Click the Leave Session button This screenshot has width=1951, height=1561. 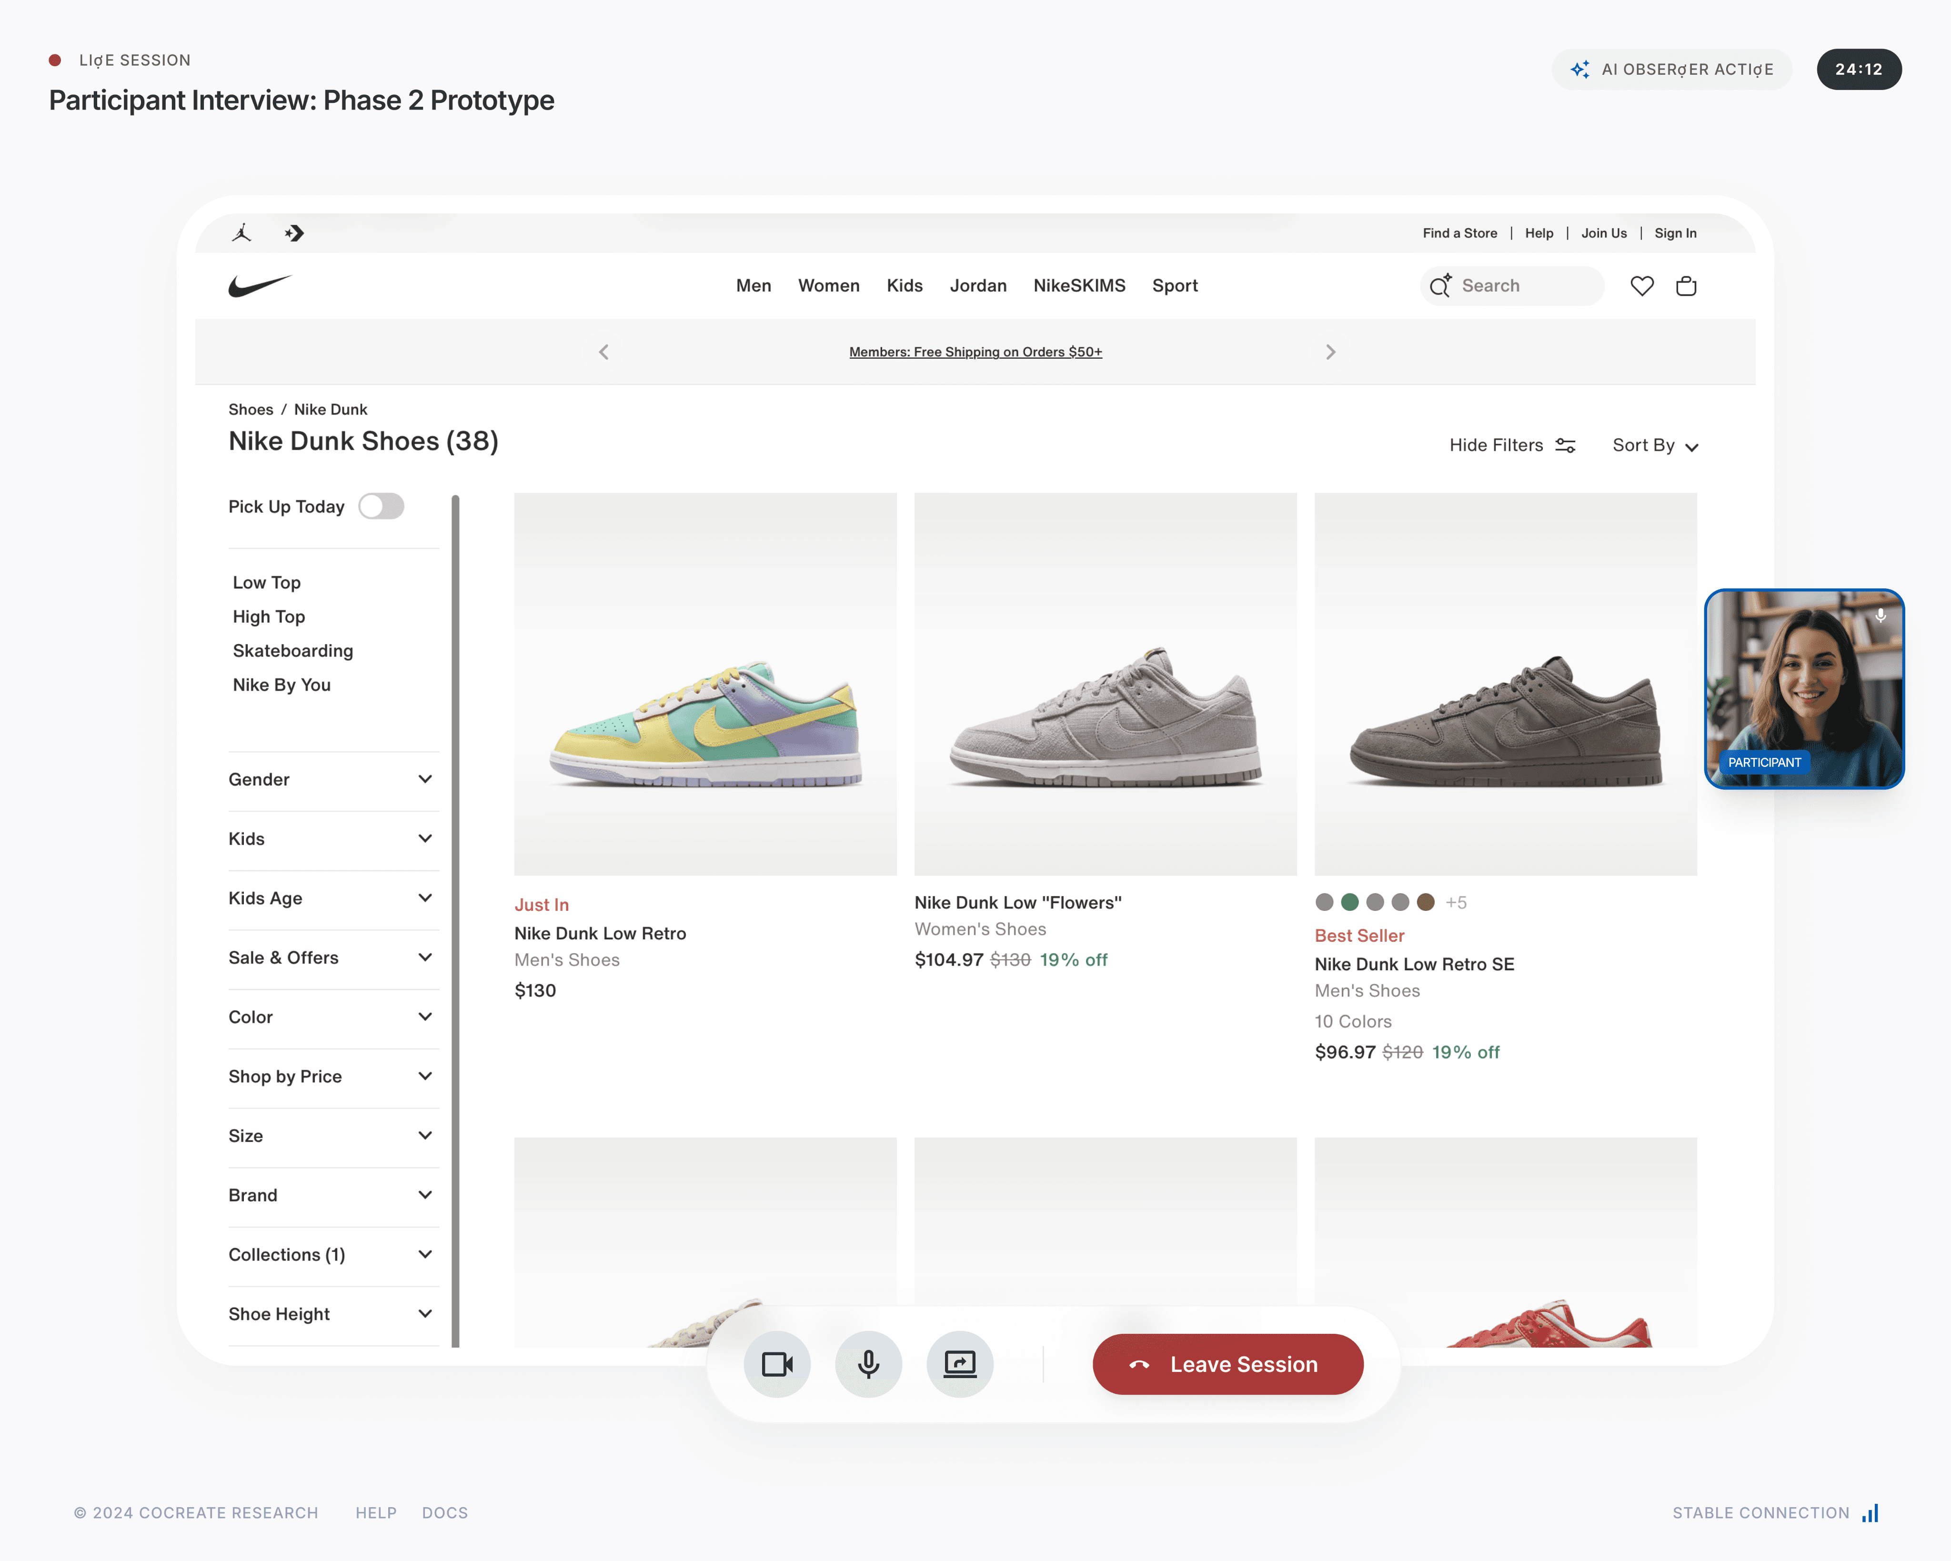1227,1364
